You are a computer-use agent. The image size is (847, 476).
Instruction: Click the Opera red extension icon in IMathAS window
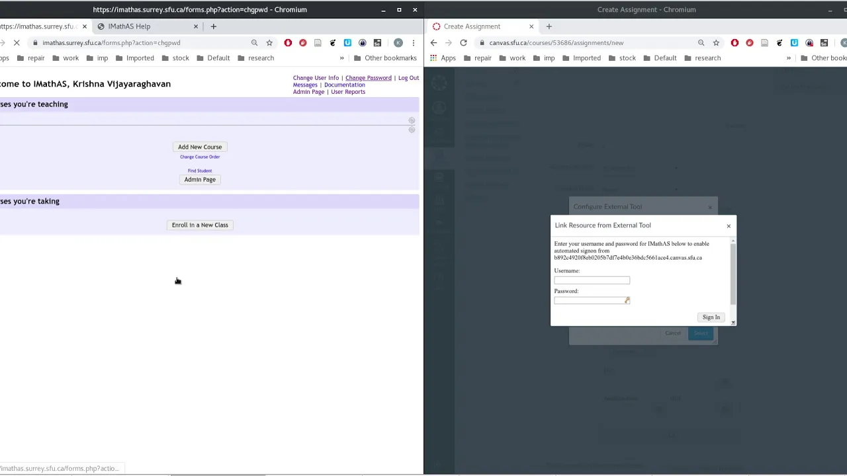pos(288,43)
